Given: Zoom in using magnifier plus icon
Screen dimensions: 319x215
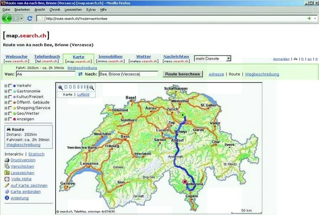Looking at the screenshot, I should [61, 88].
